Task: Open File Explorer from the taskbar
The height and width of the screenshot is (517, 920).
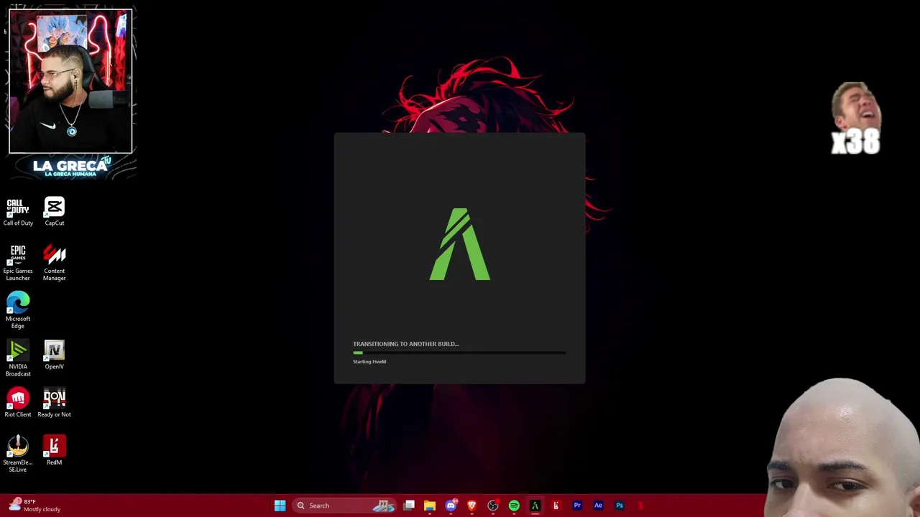Action: [x=430, y=506]
